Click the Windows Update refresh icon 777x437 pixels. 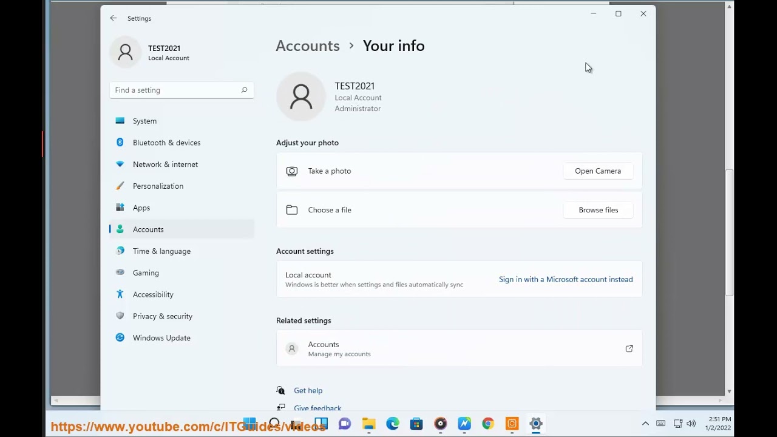[120, 337]
